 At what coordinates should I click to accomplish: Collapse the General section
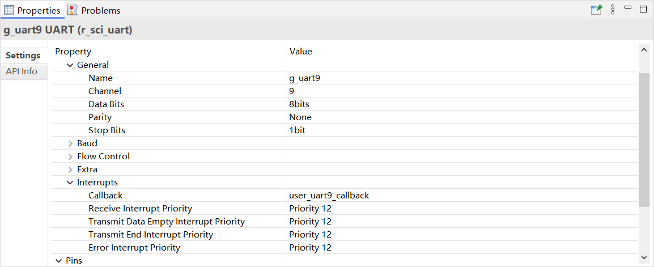(x=70, y=65)
